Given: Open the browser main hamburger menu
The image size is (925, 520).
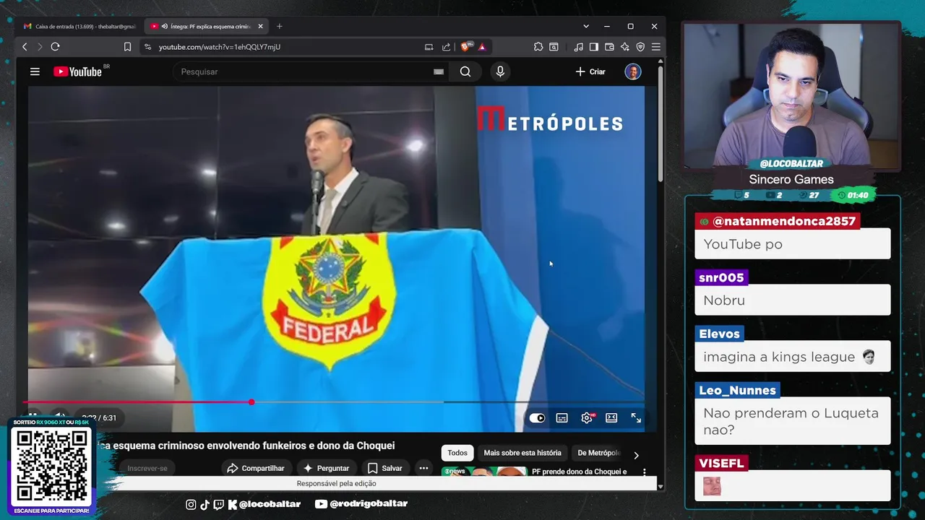Looking at the screenshot, I should tap(656, 47).
